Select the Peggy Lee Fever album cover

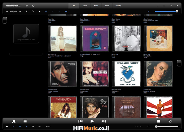[x=126, y=39]
